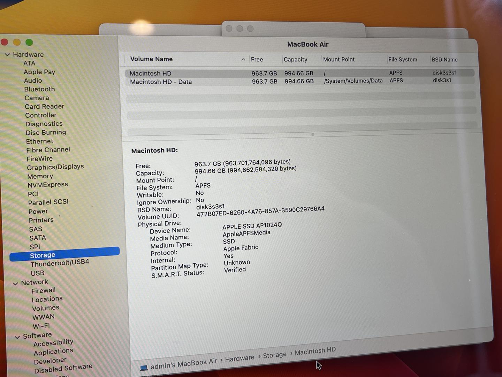This screenshot has height=377, width=502.
Task: Show Memory details
Action: pos(40,176)
